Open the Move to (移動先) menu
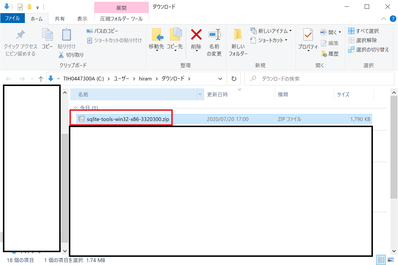The width and height of the screenshot is (398, 265). pos(157,40)
